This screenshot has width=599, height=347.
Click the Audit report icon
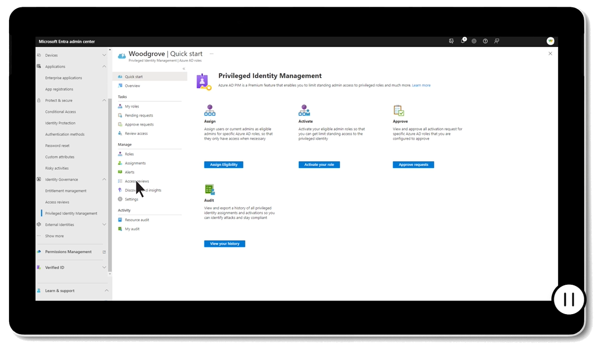point(210,190)
